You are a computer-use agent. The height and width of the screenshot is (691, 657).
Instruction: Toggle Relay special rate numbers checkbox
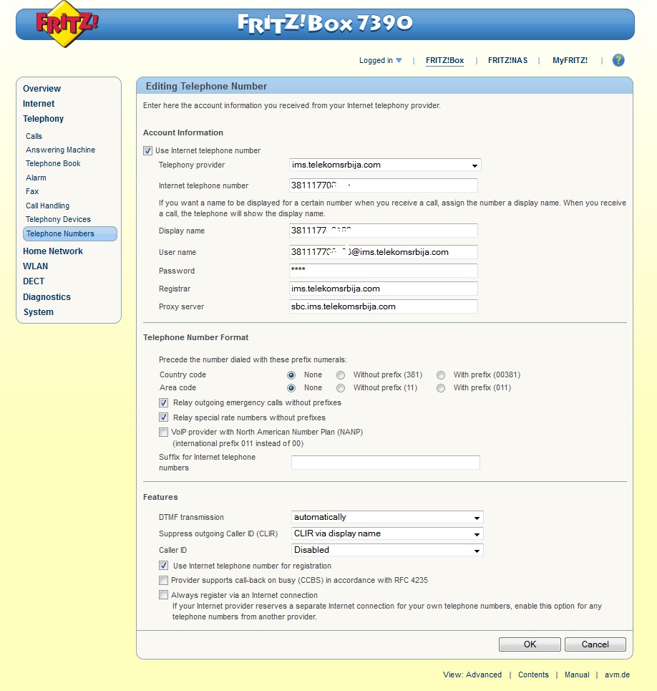pyautogui.click(x=163, y=417)
